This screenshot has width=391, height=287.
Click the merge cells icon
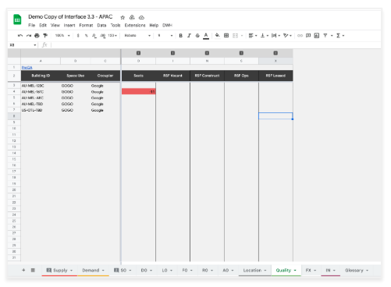pos(235,36)
